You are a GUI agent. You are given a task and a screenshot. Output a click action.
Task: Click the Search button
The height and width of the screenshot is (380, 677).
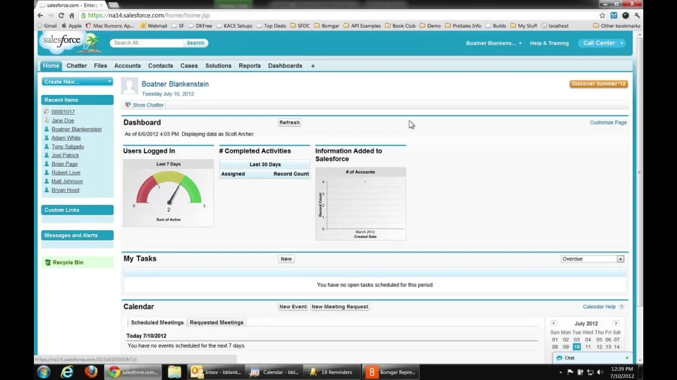coord(195,43)
